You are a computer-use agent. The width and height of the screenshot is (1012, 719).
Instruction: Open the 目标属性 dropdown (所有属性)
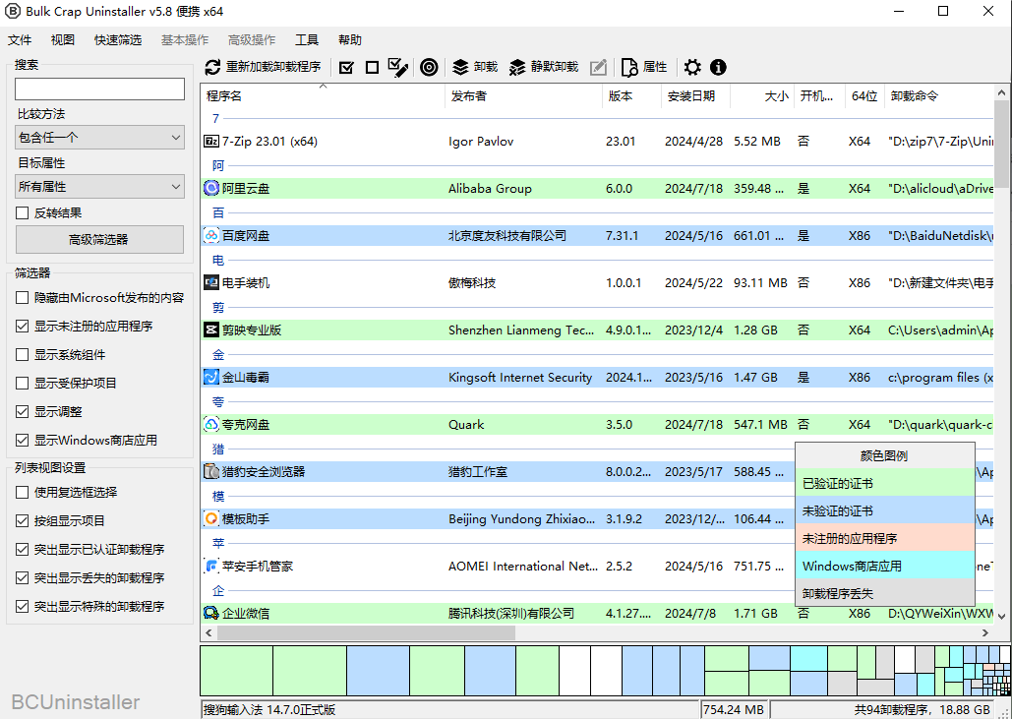point(99,186)
